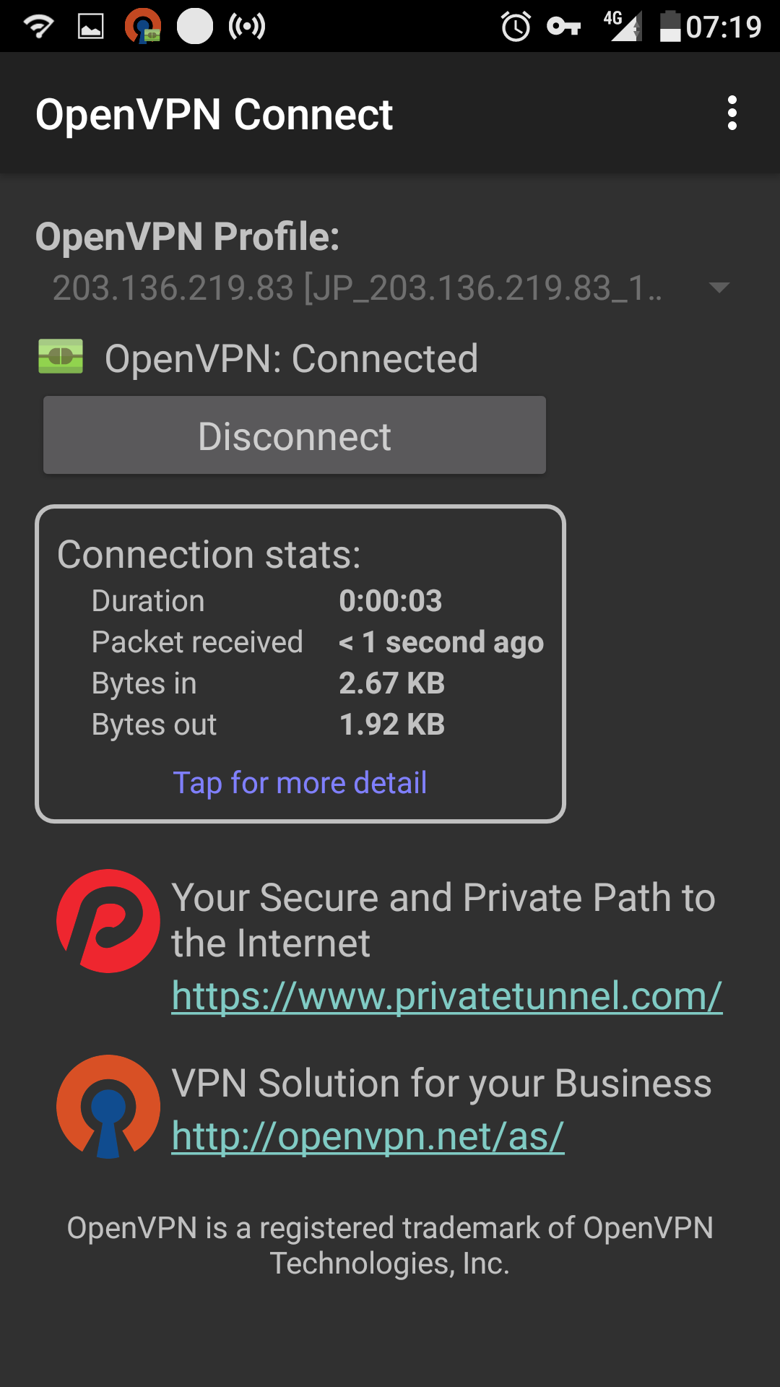Tap the hotspot broadcast status icon
Viewport: 780px width, 1387px height.
pos(247,27)
